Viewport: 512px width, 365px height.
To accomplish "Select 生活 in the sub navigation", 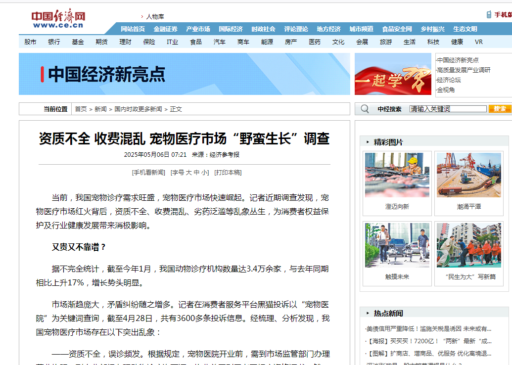I will [410, 42].
